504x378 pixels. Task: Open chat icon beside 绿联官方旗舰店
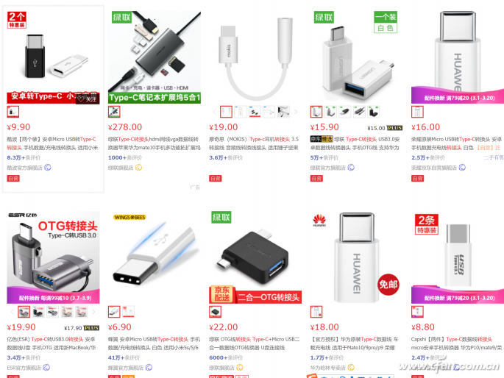click(351, 168)
